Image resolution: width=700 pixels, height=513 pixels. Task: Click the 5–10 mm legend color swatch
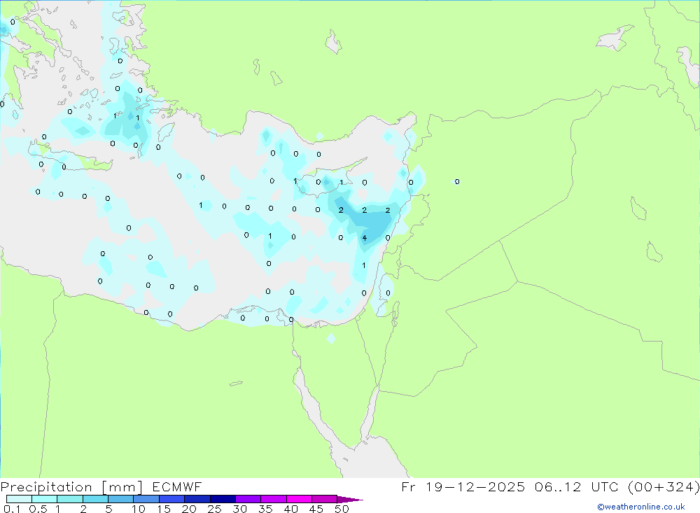(121, 499)
